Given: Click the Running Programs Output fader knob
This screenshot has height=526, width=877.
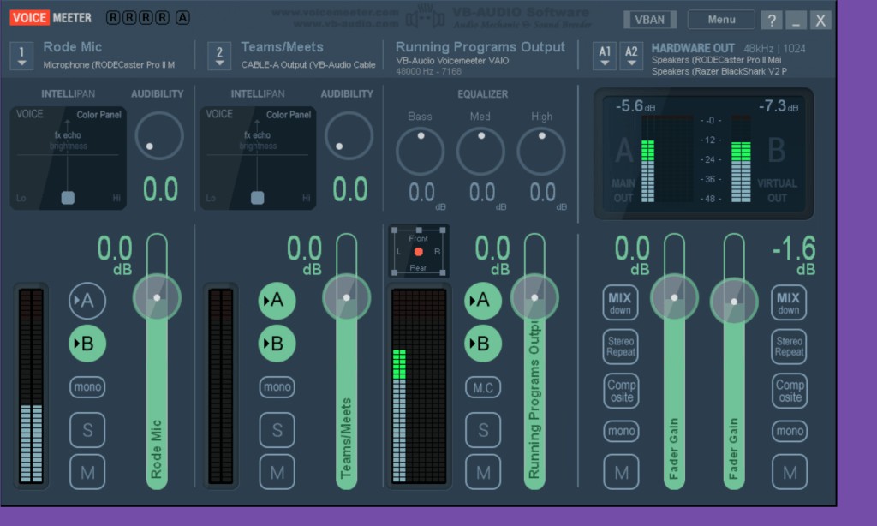Looking at the screenshot, I should (x=534, y=297).
